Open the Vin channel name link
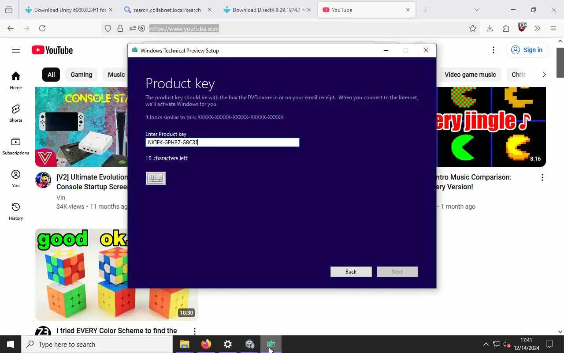This screenshot has height=353, width=564. click(61, 198)
